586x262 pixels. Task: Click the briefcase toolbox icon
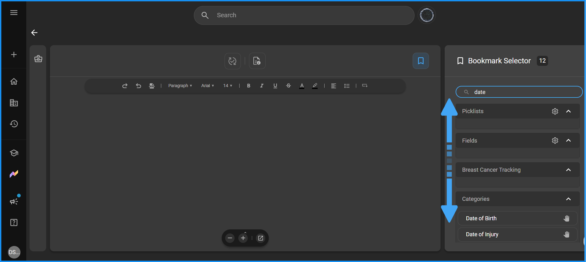(38, 59)
